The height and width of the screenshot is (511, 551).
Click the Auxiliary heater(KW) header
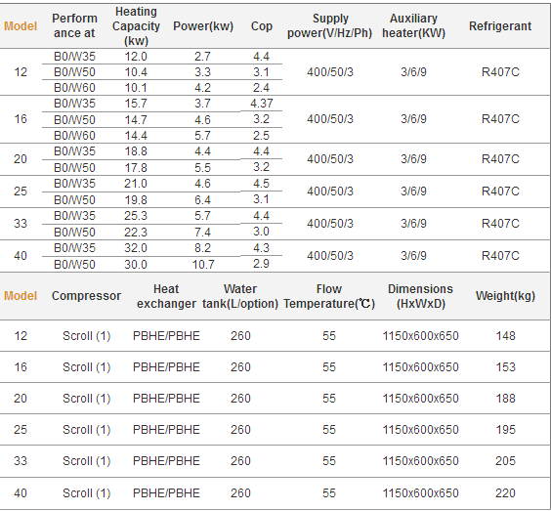pyautogui.click(x=413, y=25)
